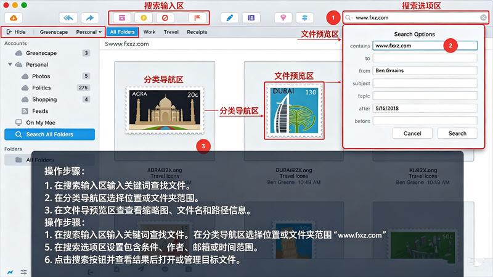Open the DUBAI stamp thumbnail
The image size is (493, 277).
tap(295, 110)
